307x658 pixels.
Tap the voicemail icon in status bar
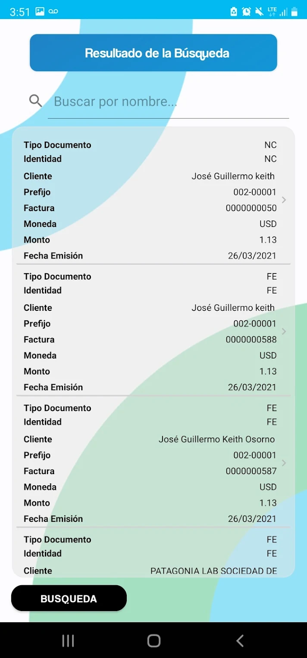point(53,12)
